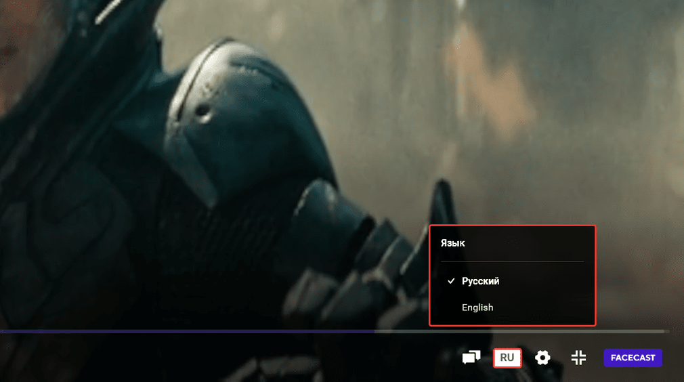This screenshot has height=382, width=684.
Task: Open the RU language selector
Action: coord(507,358)
